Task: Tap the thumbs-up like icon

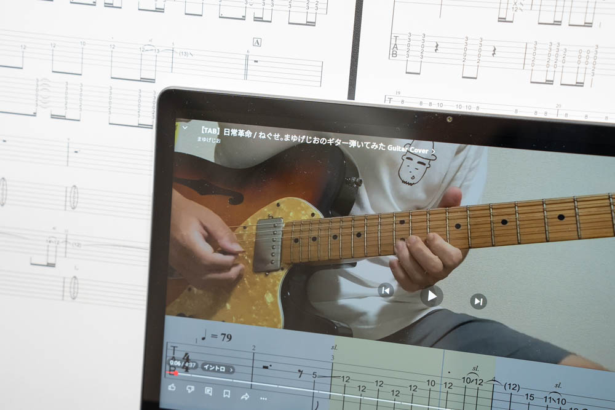Action: click(172, 388)
